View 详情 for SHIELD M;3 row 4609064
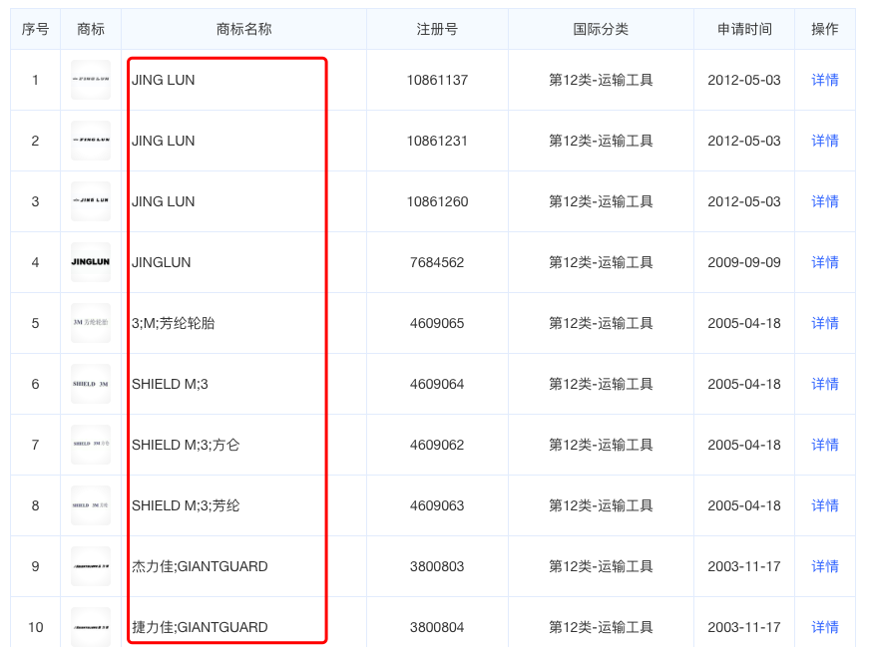The height and width of the screenshot is (647, 869). (825, 384)
